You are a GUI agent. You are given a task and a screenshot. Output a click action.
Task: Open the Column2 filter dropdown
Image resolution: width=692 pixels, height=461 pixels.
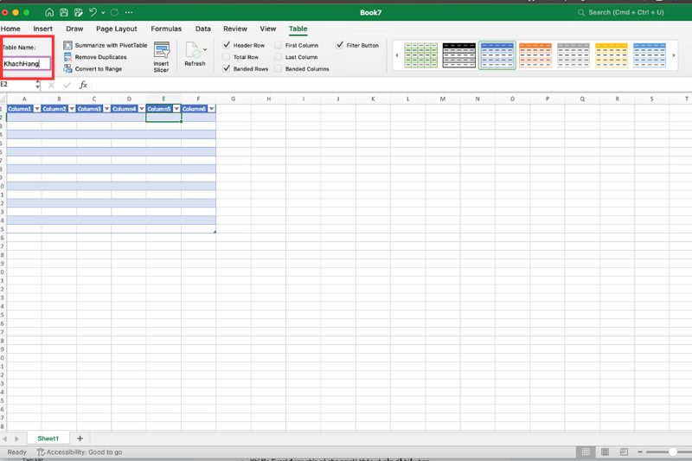72,108
